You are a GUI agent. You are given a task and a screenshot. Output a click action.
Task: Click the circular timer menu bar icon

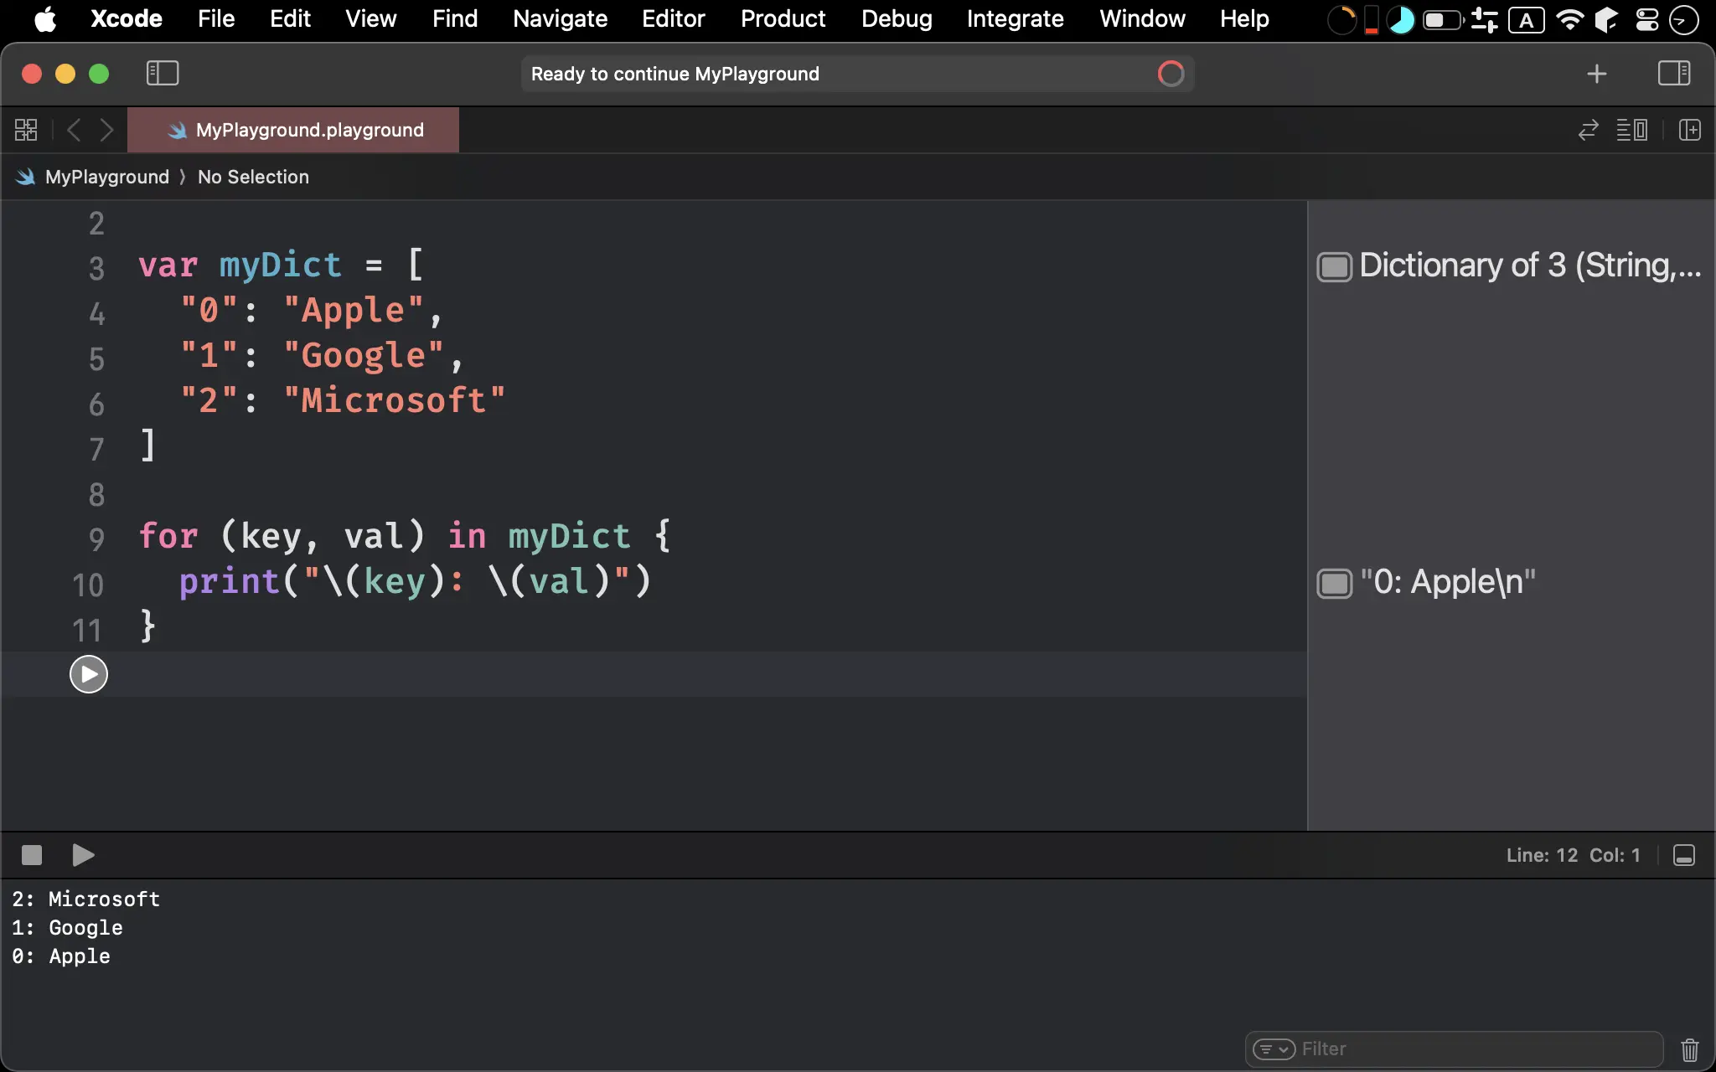[1342, 19]
